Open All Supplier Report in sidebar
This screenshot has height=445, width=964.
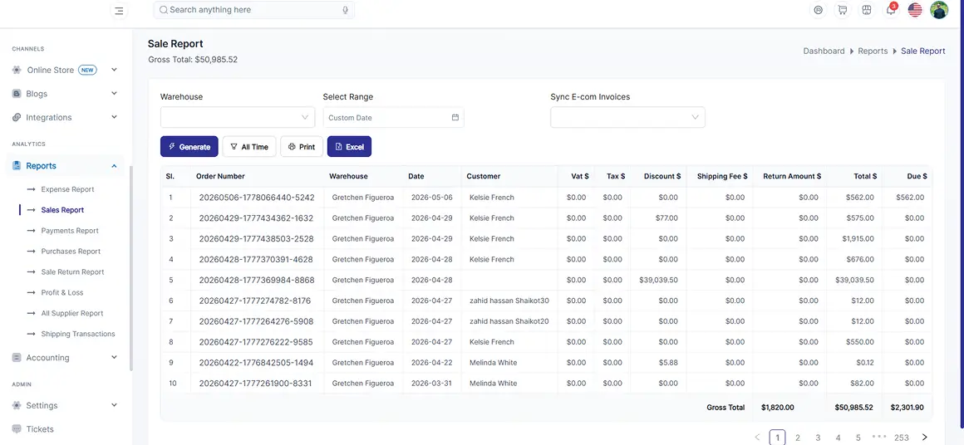coord(72,314)
